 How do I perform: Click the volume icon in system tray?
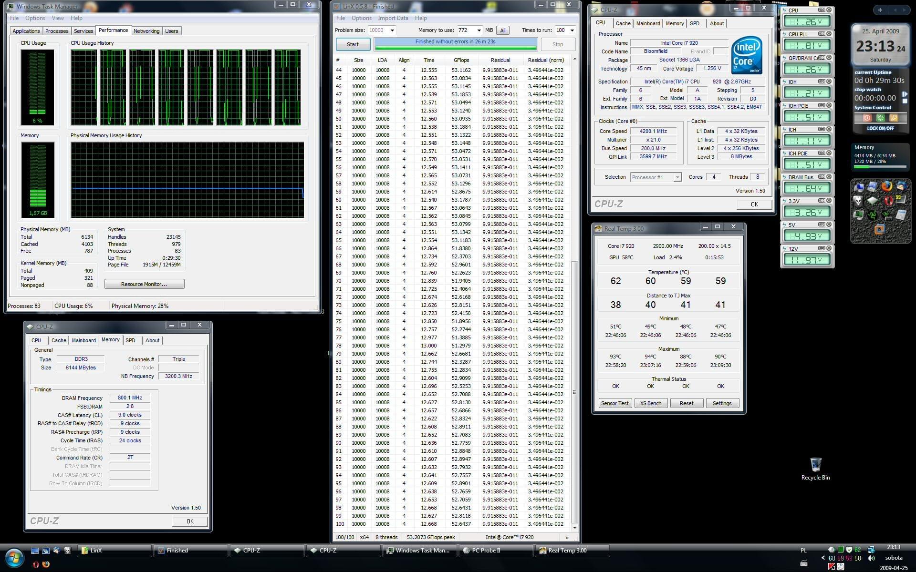click(871, 558)
